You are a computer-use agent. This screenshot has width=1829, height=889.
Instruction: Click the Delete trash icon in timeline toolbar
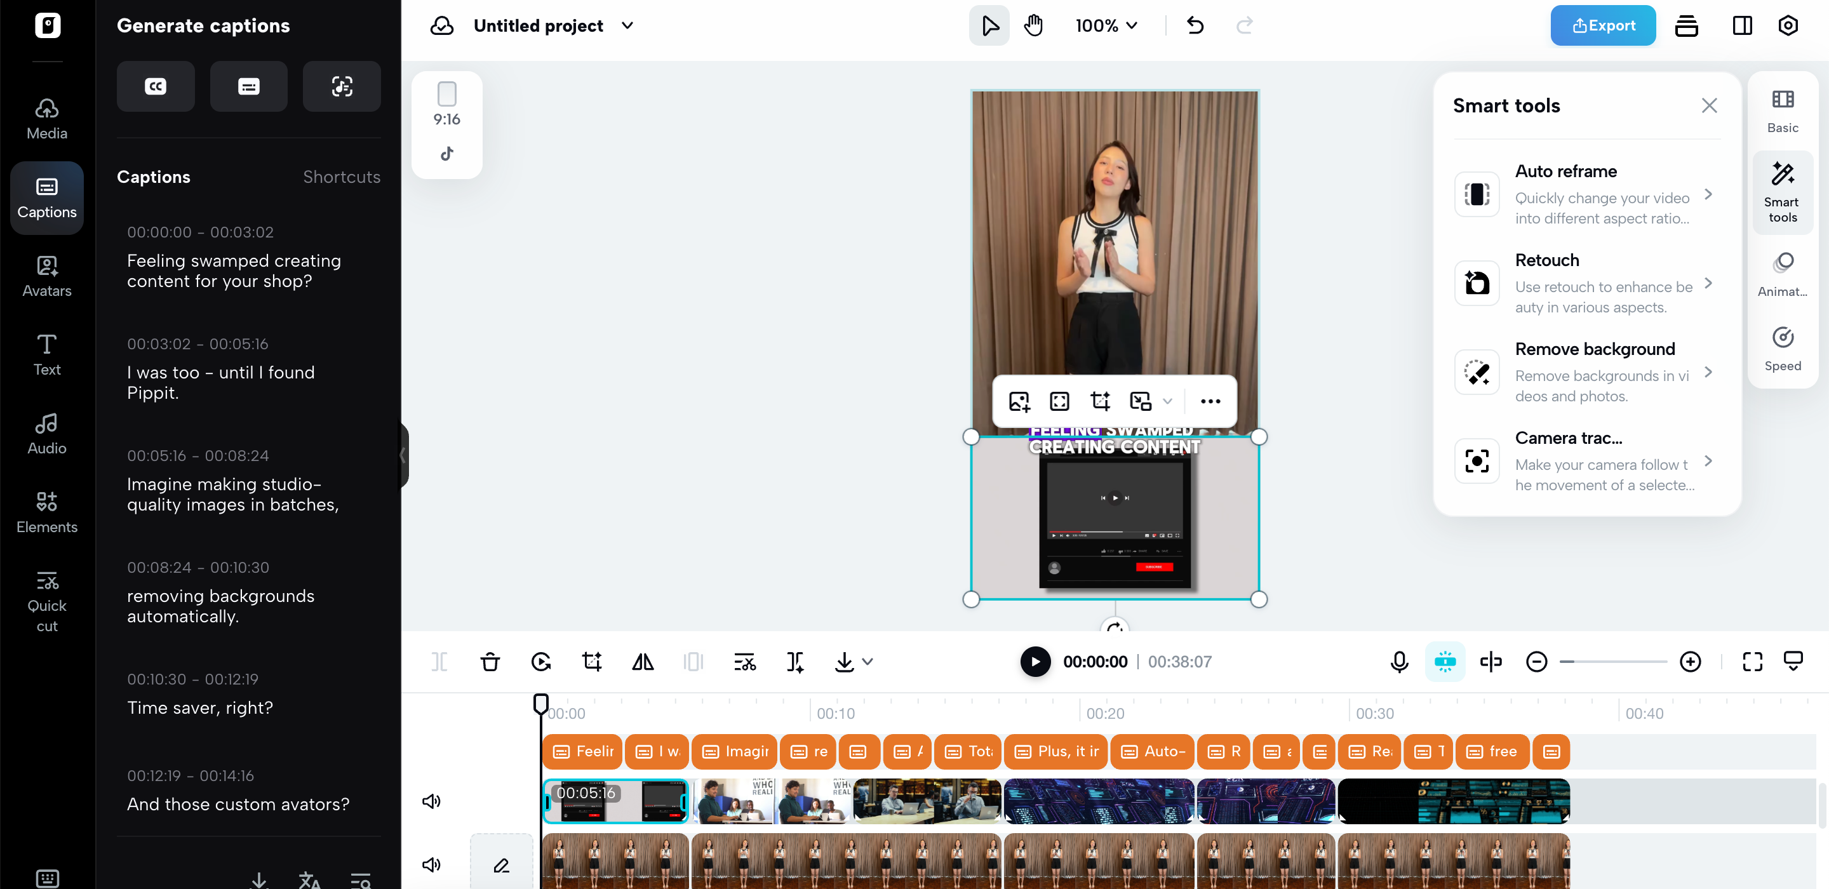click(x=490, y=662)
